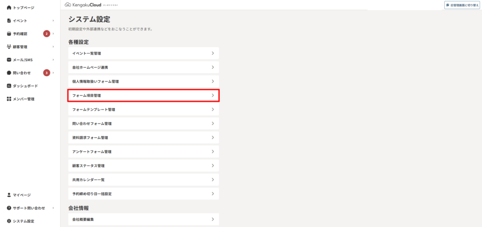Image resolution: width=482 pixels, height=227 pixels.
Task: Click the person icon beside マイページ
Action: point(9,195)
